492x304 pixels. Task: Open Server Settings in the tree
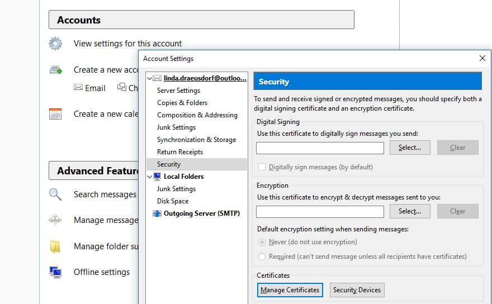pyautogui.click(x=178, y=91)
